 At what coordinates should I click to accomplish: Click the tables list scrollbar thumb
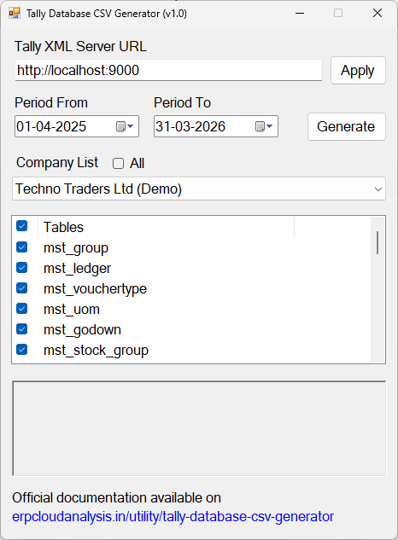coord(378,243)
